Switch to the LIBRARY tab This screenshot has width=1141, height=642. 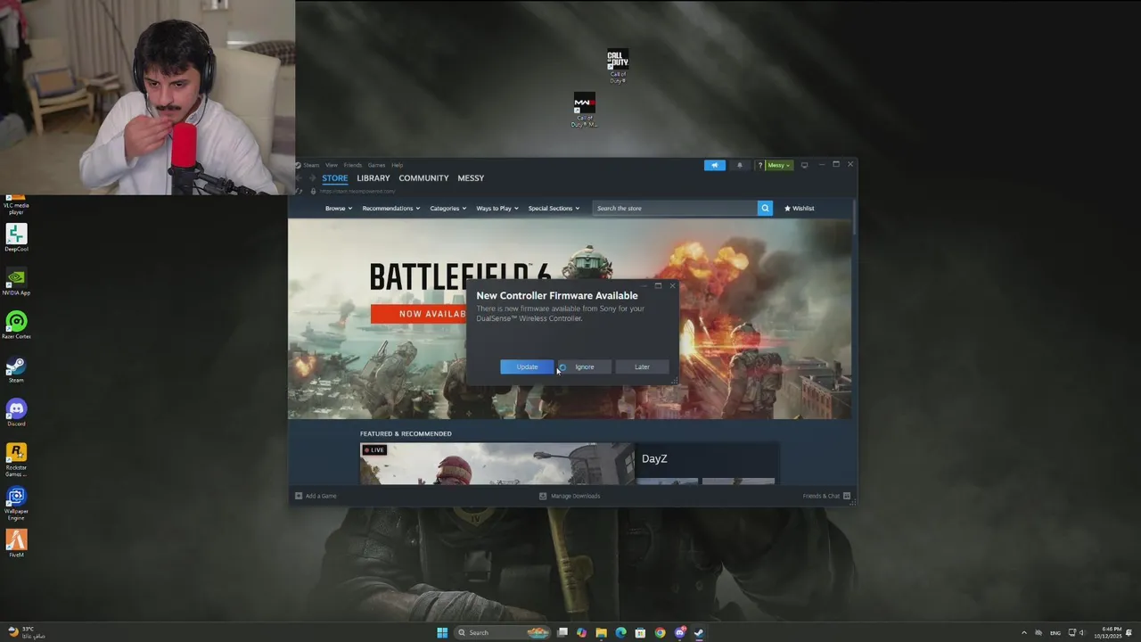click(x=373, y=178)
